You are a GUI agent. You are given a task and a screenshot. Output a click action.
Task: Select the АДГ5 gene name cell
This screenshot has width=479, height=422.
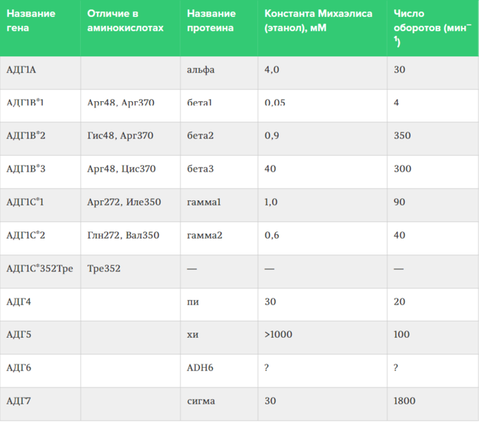click(x=40, y=338)
